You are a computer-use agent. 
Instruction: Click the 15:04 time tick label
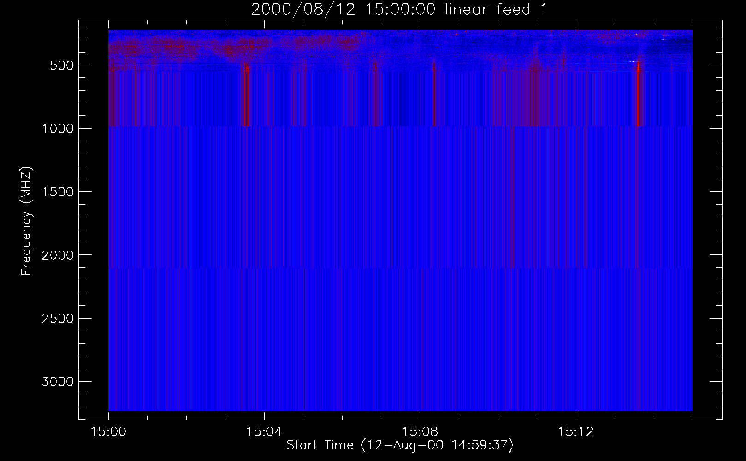(264, 432)
